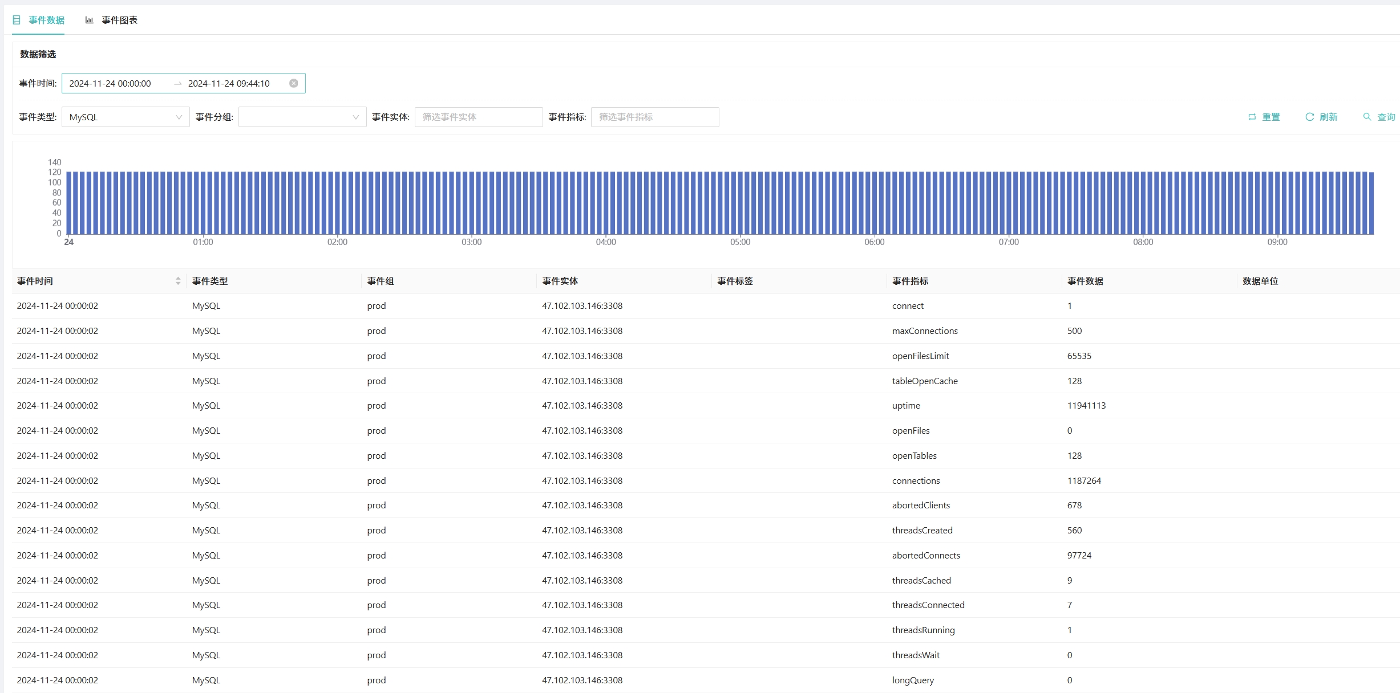
Task: Click the value 11941113 in uptime row
Action: pos(1086,406)
